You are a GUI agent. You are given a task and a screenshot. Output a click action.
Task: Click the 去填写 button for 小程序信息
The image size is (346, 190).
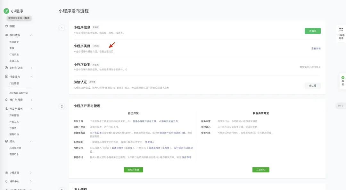pos(312,31)
